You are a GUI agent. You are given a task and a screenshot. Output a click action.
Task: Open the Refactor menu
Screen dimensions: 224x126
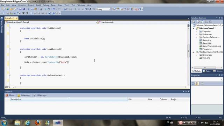22,5
